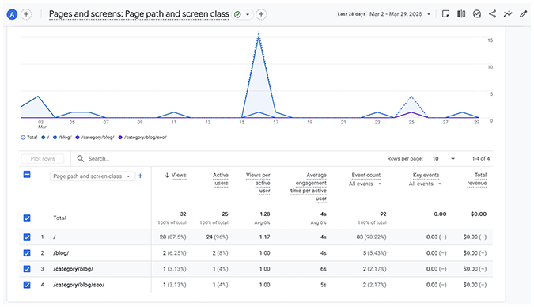534x307 pixels.
Task: Click the Event count column header
Action: [366, 175]
